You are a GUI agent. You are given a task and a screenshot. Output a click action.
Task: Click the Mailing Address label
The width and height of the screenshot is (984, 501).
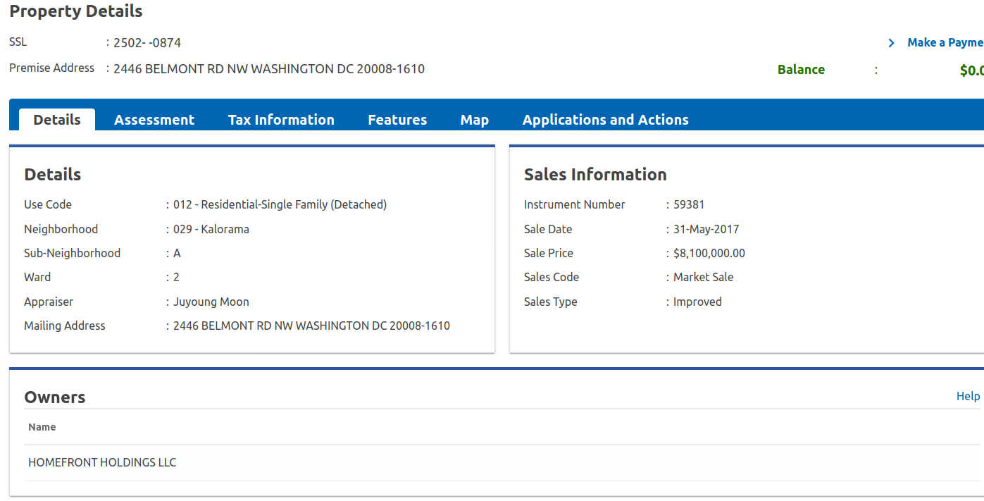click(x=65, y=326)
